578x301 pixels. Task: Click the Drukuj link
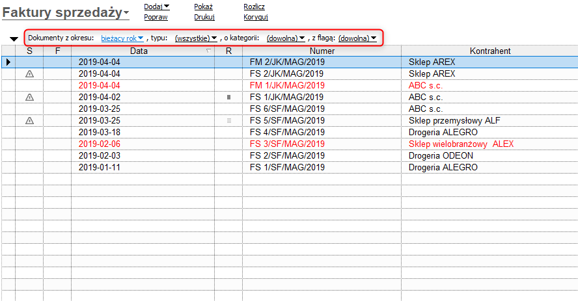[204, 17]
